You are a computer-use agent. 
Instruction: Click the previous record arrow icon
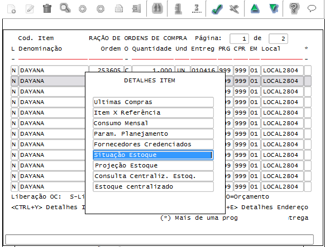[83, 9]
